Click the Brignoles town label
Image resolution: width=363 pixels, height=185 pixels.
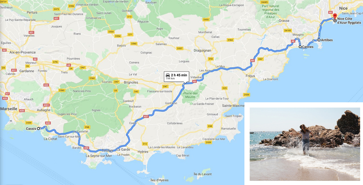tap(131, 82)
